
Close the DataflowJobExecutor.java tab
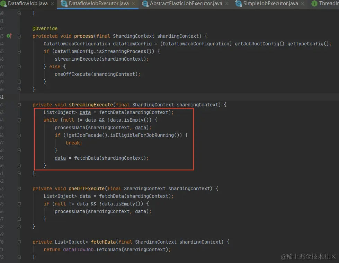(x=133, y=4)
